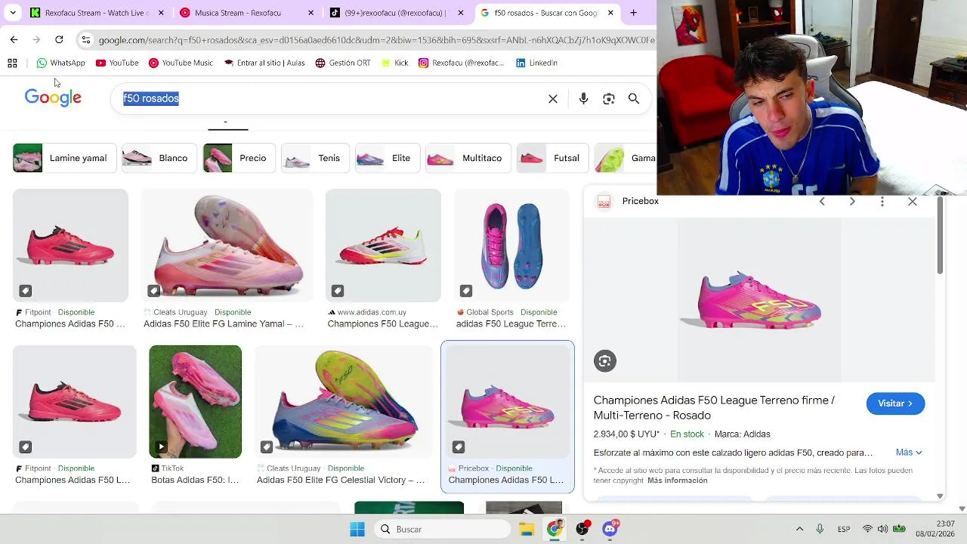Show previous image in Pricebox panel
Screen dimensions: 967x544
click(x=822, y=201)
